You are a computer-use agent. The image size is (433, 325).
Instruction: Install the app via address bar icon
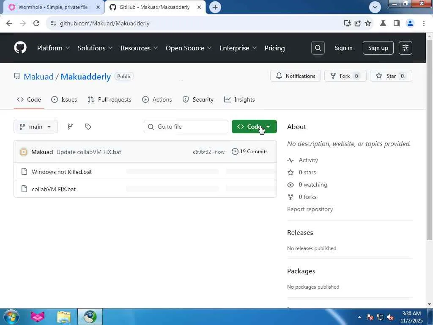(x=348, y=23)
